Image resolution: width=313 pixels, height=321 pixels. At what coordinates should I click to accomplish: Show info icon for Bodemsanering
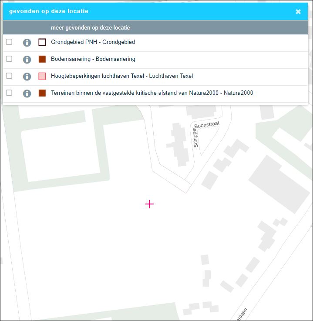pos(27,60)
